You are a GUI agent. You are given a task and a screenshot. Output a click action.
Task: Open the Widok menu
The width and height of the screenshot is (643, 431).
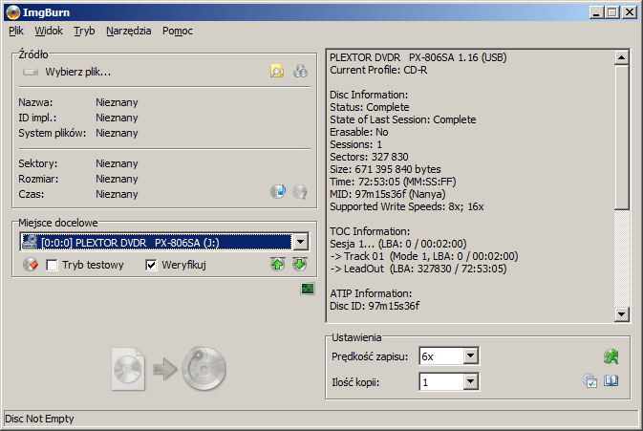[49, 31]
